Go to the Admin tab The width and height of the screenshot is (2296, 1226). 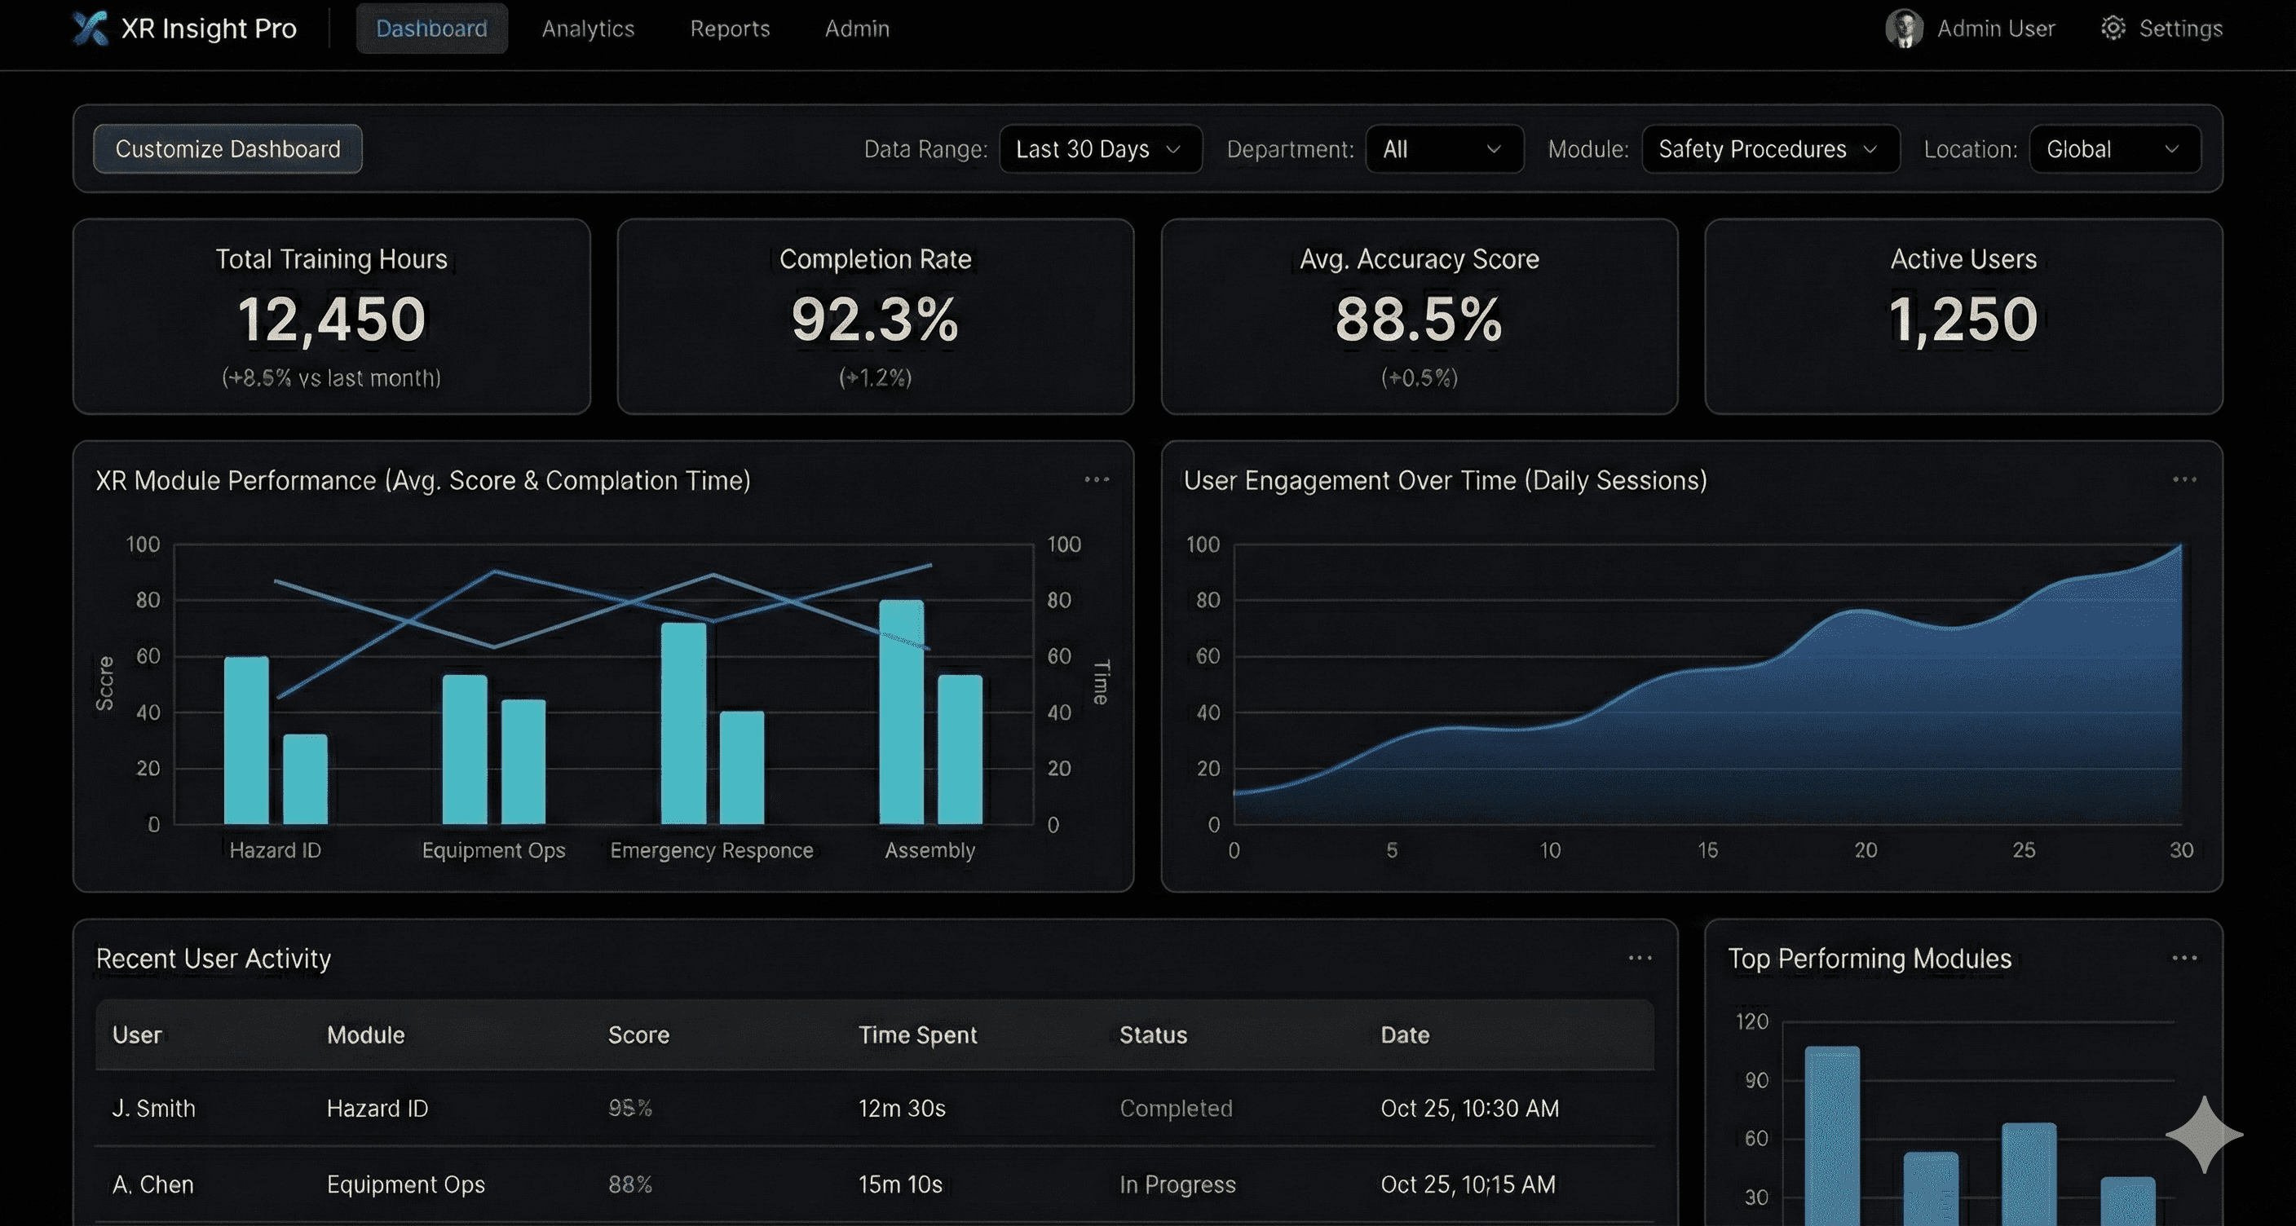[857, 29]
